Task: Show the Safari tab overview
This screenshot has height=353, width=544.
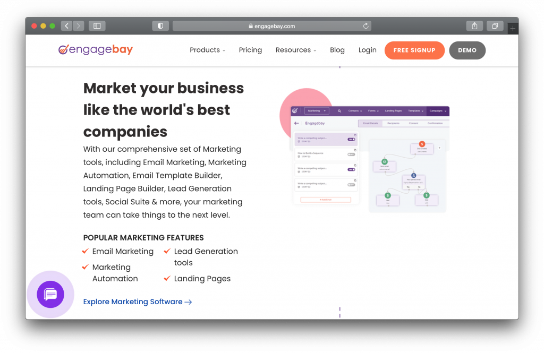Action: (495, 26)
